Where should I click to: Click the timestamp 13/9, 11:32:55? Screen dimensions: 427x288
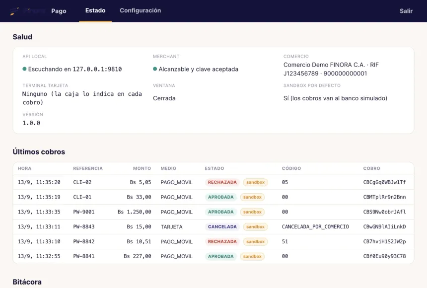(x=39, y=256)
